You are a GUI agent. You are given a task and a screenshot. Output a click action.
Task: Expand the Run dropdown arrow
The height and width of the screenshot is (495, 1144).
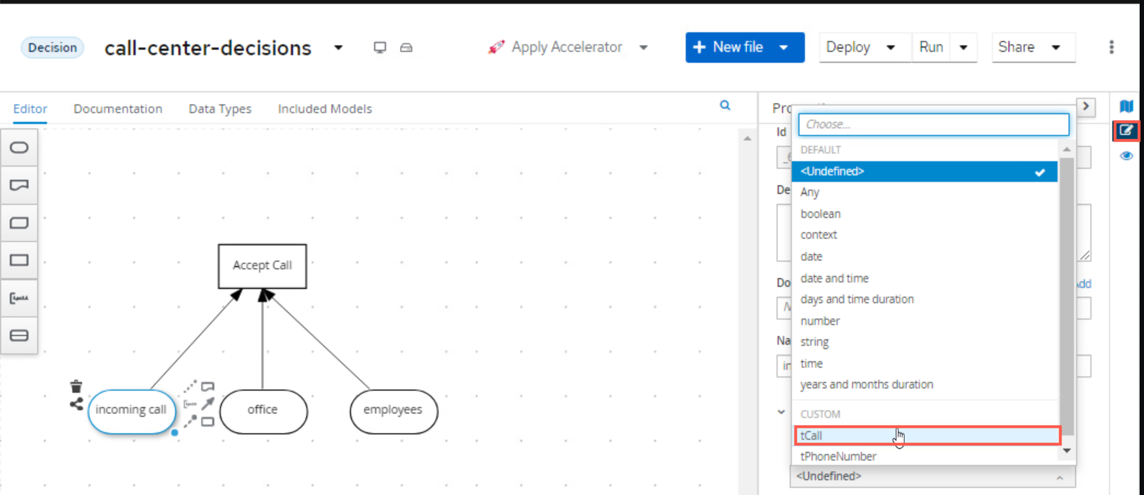pyautogui.click(x=964, y=48)
